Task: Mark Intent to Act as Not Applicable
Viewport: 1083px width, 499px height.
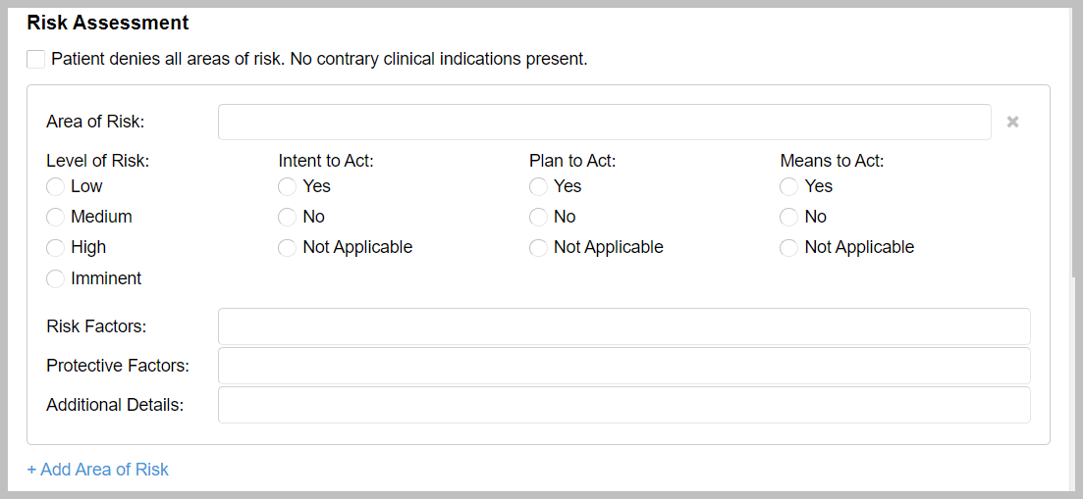Action: point(287,248)
